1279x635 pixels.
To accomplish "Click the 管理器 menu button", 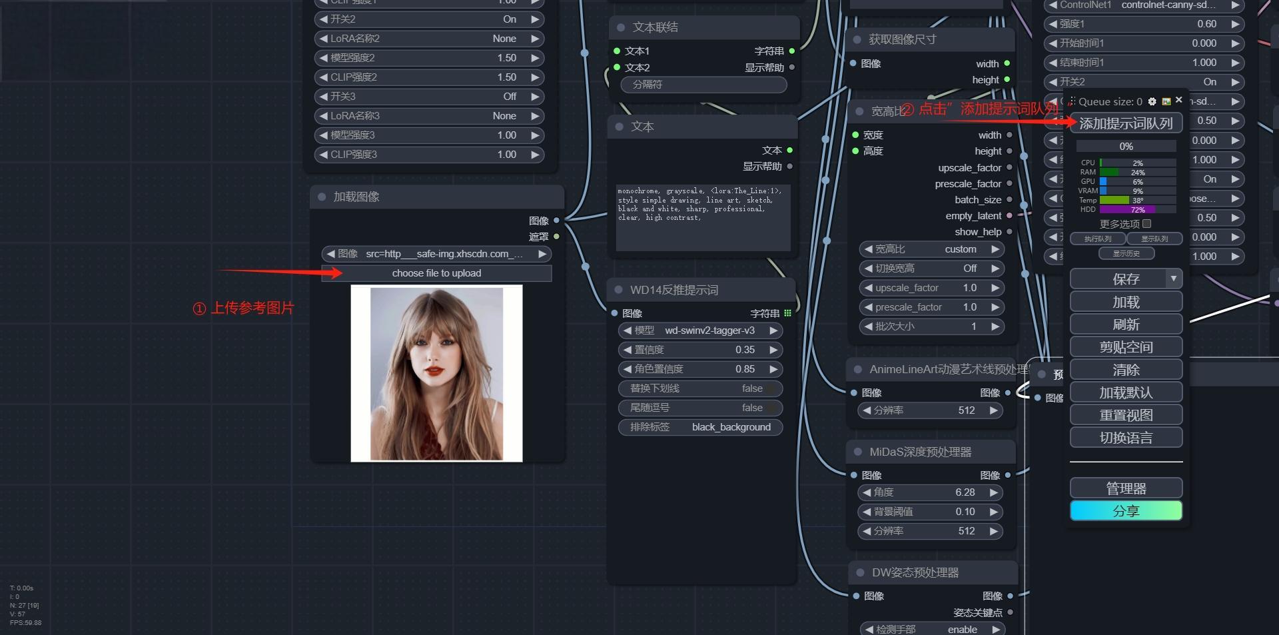I will click(1126, 488).
